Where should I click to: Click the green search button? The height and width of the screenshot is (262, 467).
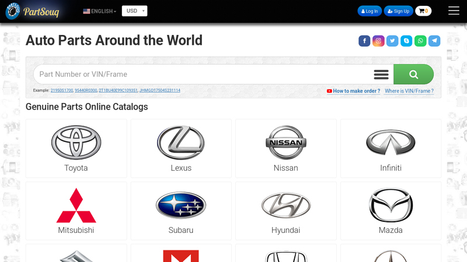click(413, 75)
